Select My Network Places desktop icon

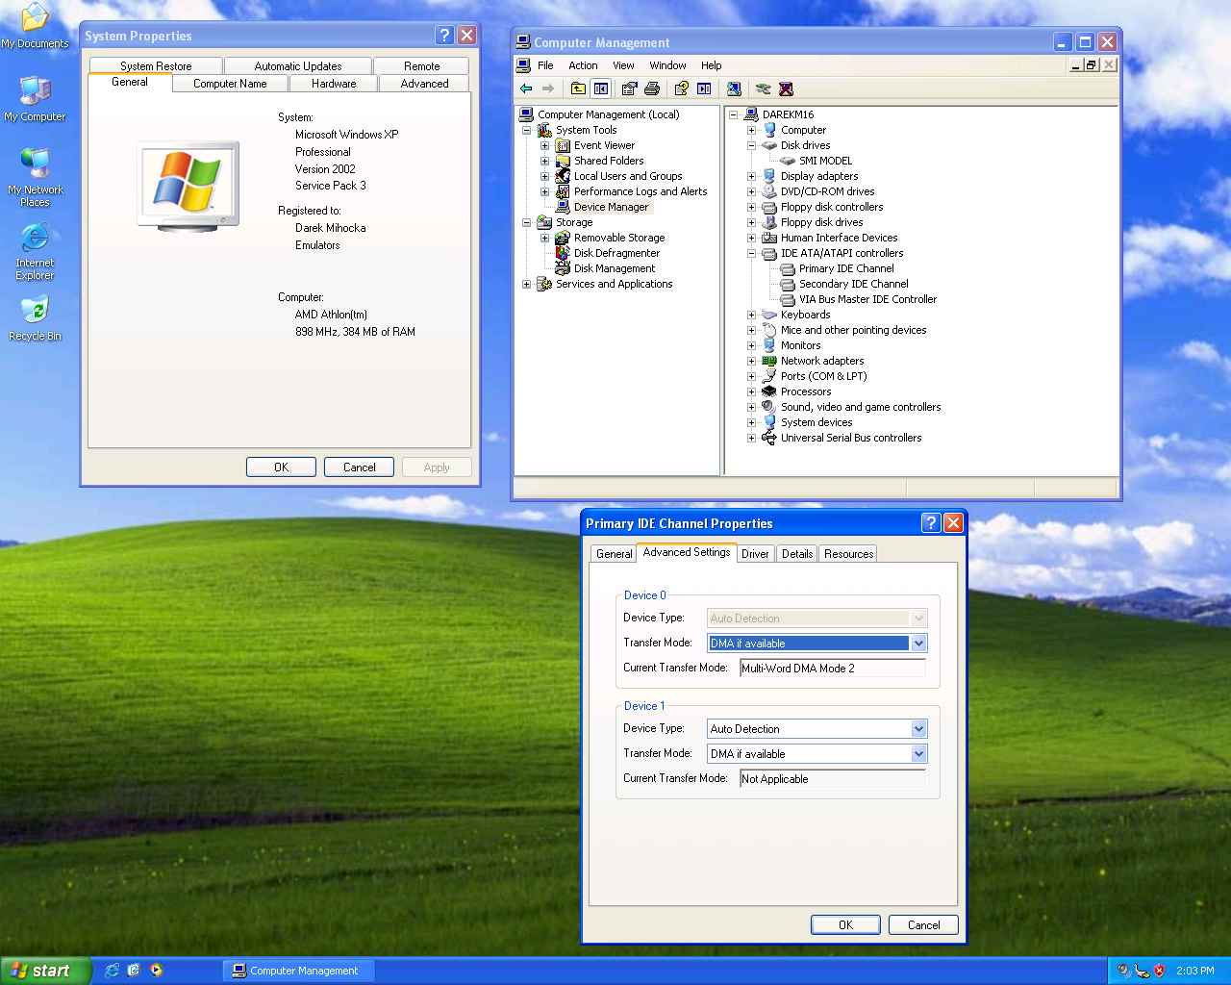(x=35, y=177)
